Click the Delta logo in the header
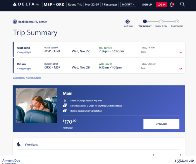This screenshot has height=164, width=196. coord(26,4)
